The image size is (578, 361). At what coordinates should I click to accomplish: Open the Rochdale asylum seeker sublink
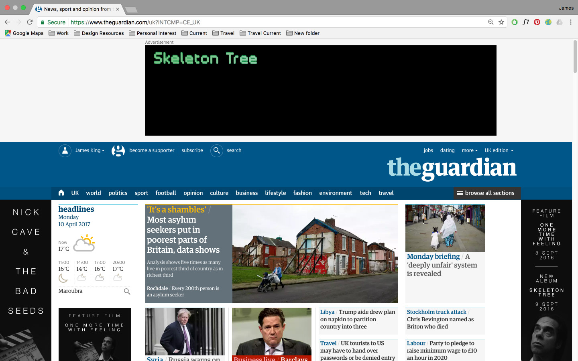(183, 291)
